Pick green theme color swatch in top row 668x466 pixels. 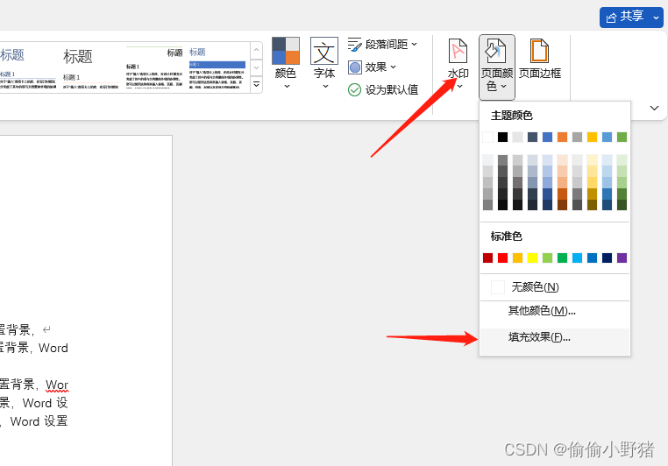pos(622,137)
